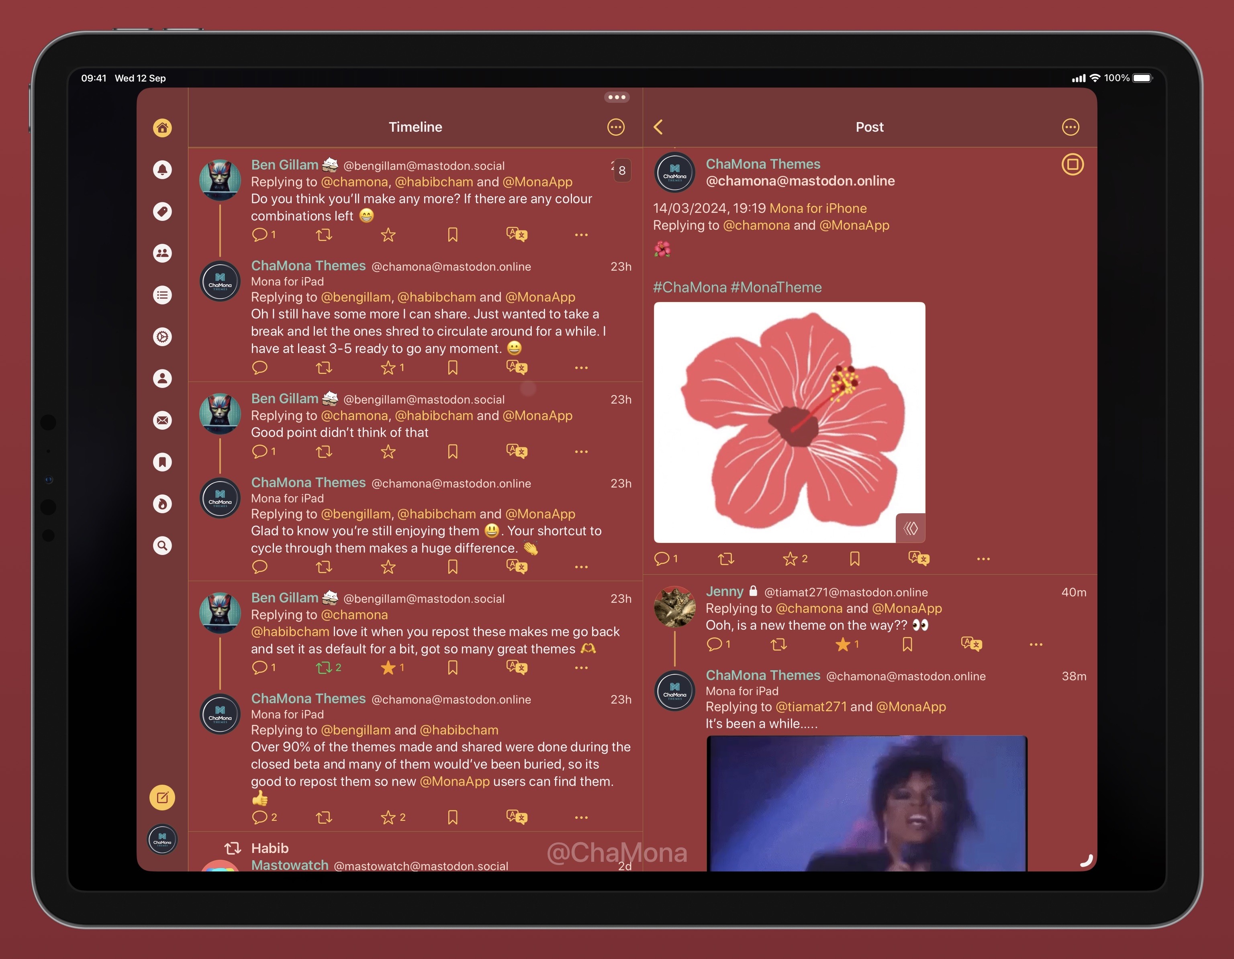Boost the main hibiscus post
This screenshot has width=1234, height=959.
tap(726, 559)
